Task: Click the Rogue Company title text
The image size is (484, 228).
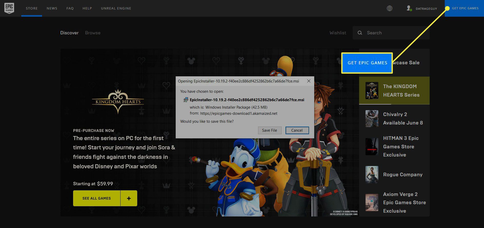Action: pos(403,174)
